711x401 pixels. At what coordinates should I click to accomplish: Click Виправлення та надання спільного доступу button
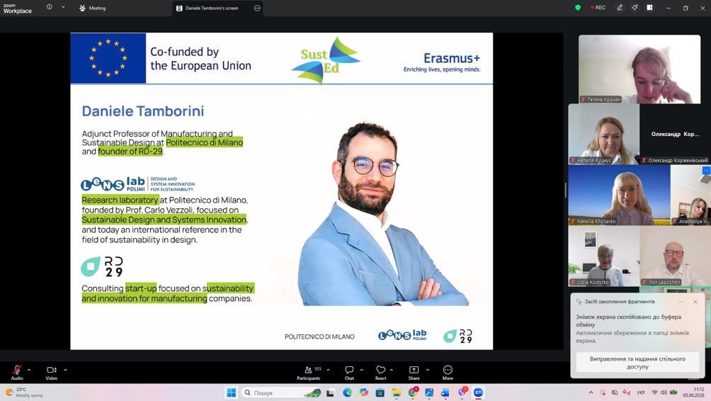coord(637,363)
